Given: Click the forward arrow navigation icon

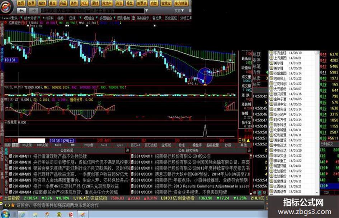Looking at the screenshot, I should 33,10.
